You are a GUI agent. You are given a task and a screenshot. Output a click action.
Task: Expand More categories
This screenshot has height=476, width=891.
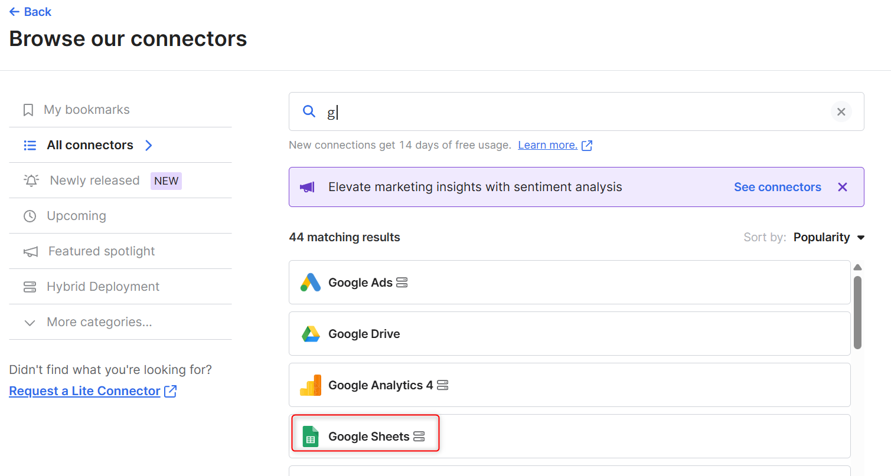pos(120,322)
